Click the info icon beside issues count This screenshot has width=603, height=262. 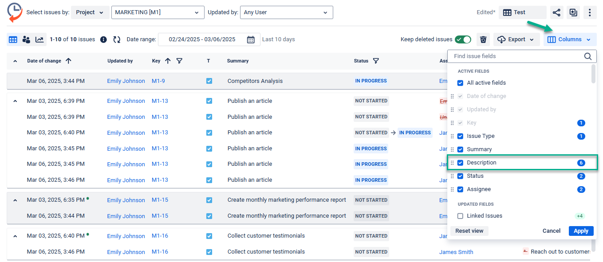(103, 39)
